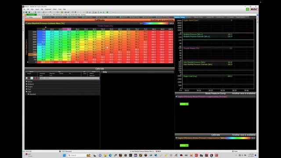
Task: Click the light blue icon beside the search box
Action: (x=32, y=78)
